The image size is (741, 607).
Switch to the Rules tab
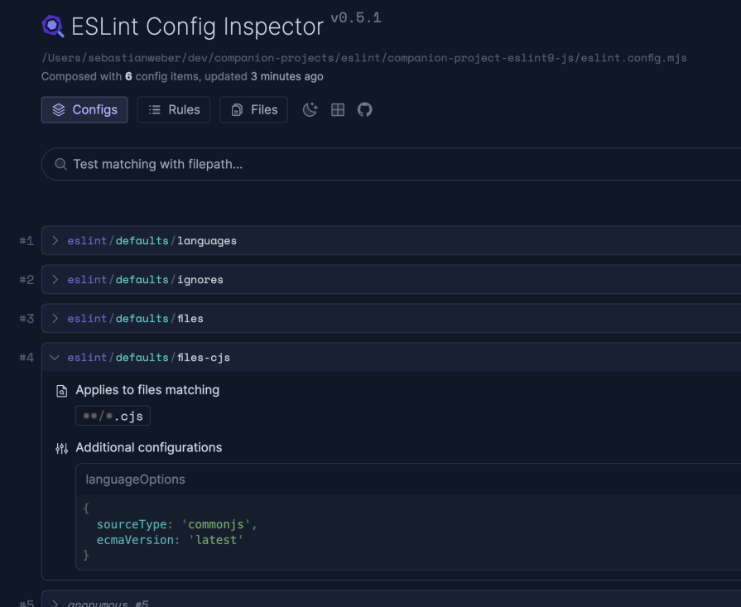tap(173, 109)
